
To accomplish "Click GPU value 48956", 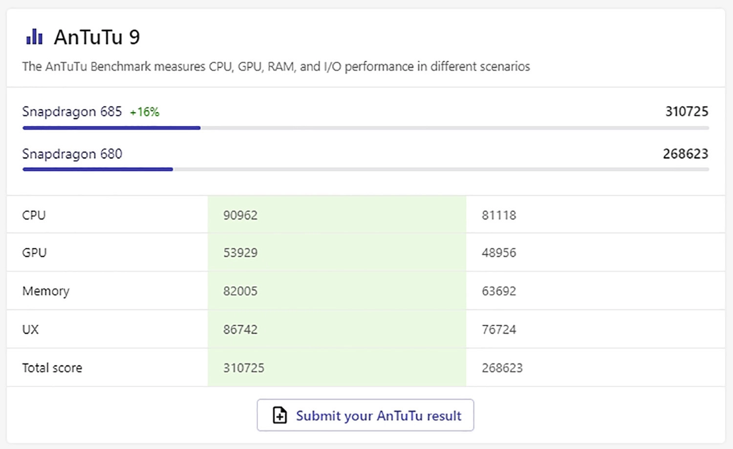I will point(499,253).
